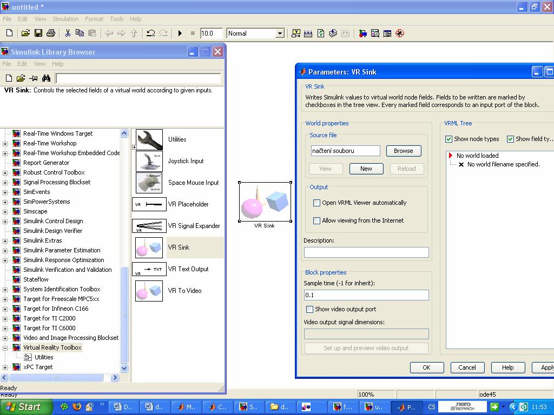554x415 pixels.
Task: Click the pin Stay on top icon
Action: coord(34,78)
